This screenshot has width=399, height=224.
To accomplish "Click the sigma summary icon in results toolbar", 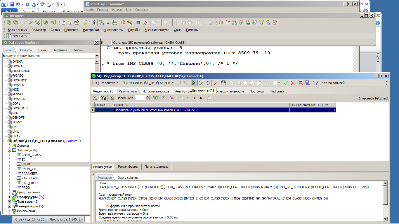I will pos(164,98).
